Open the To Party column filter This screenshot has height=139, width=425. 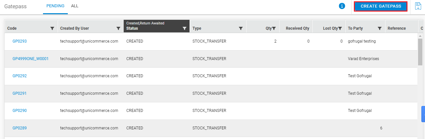pos(380,28)
